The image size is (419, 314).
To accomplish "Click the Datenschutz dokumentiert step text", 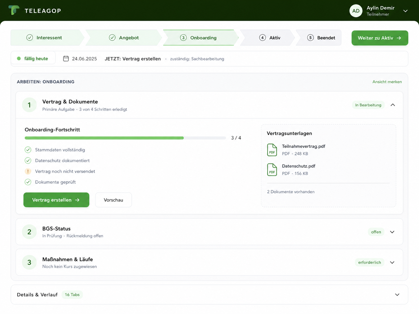I will [x=63, y=160].
